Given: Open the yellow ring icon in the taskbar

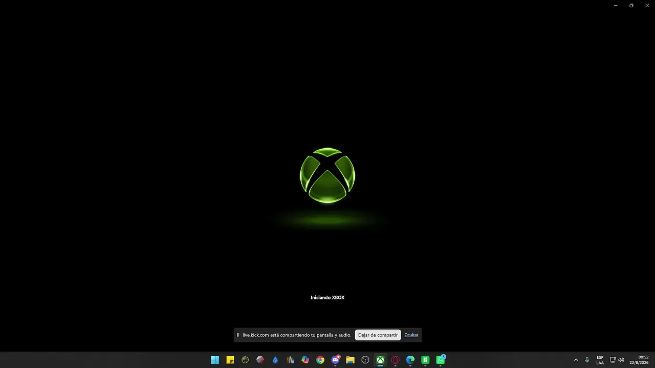Looking at the screenshot, I should click(245, 360).
